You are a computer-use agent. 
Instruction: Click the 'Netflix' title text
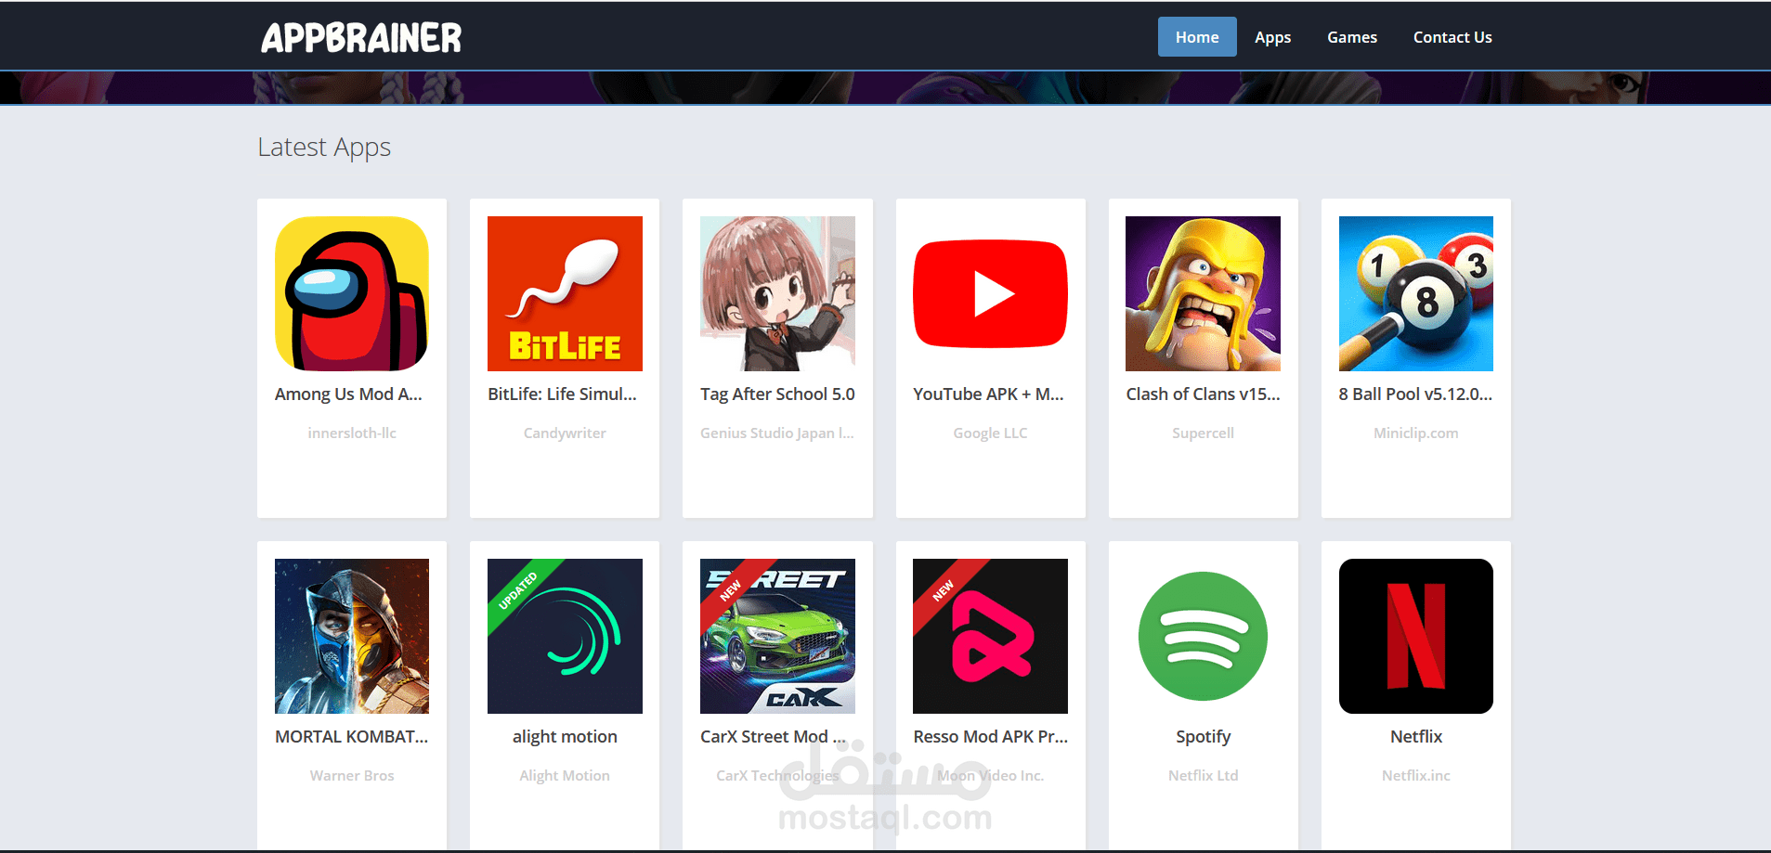pos(1416,736)
